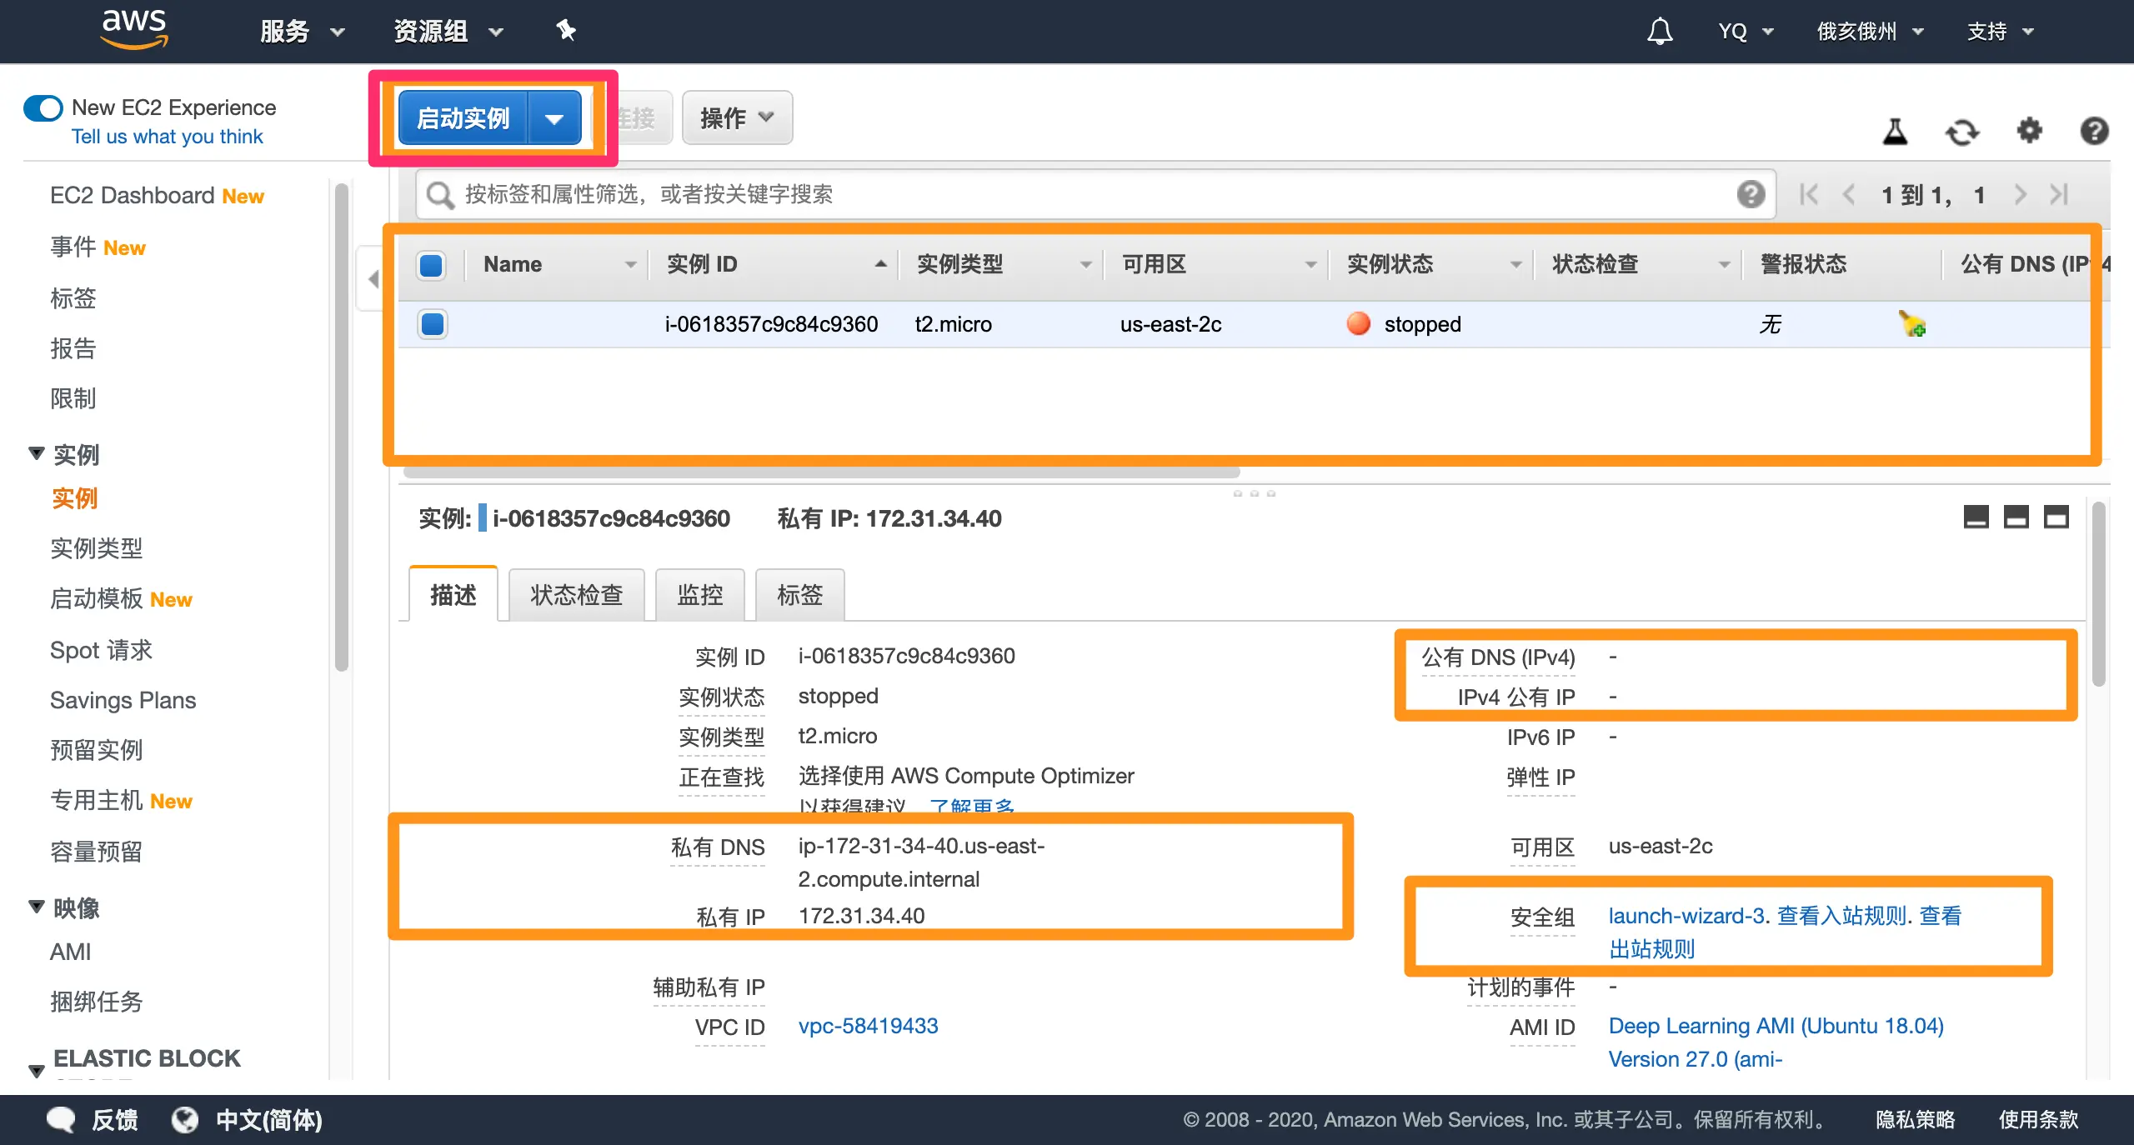Screen dimensions: 2134x1145
Task: Click the help question mark icon
Action: (x=2094, y=131)
